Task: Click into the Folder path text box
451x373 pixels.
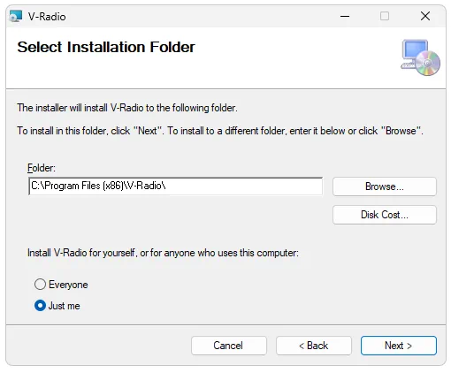Action: pyautogui.click(x=175, y=186)
